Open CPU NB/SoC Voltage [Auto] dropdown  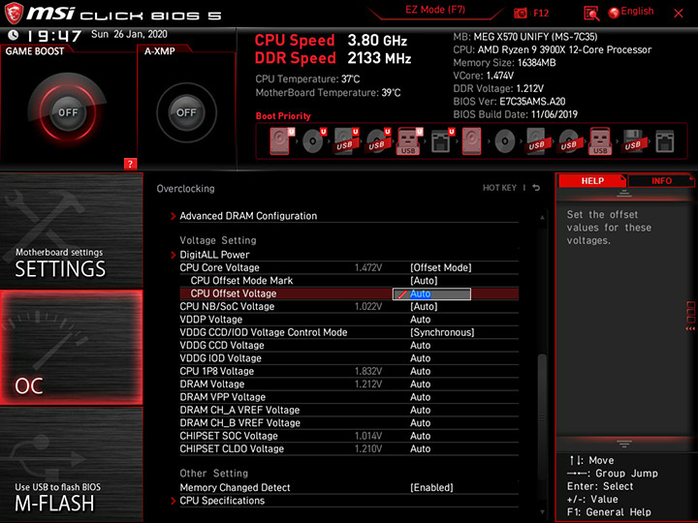pyautogui.click(x=424, y=306)
